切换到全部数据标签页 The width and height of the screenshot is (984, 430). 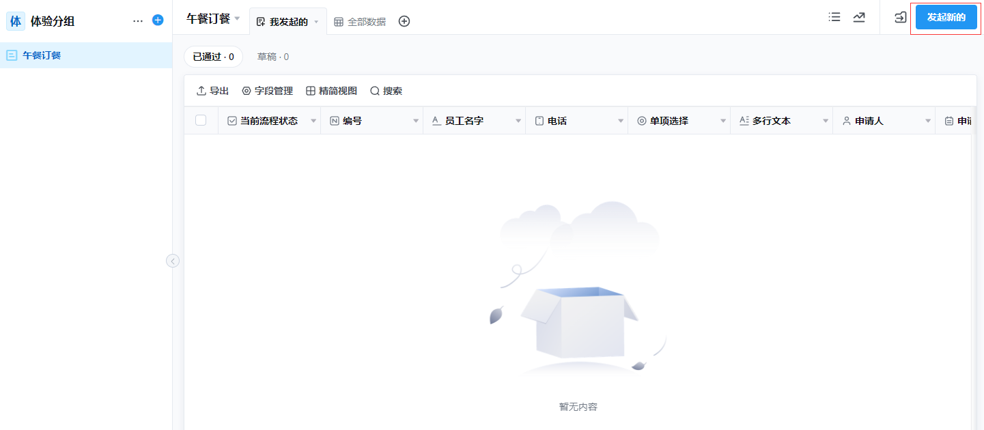coord(360,21)
